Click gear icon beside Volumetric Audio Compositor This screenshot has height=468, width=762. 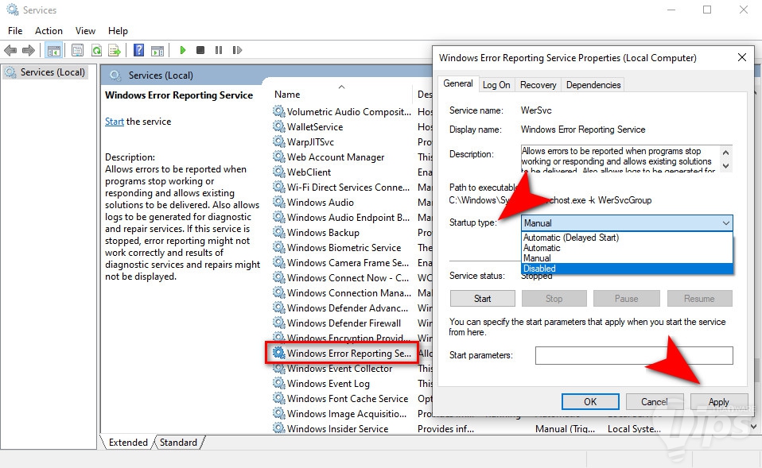[x=278, y=111]
